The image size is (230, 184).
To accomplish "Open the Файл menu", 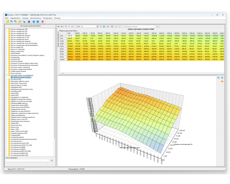I will coord(7,18).
